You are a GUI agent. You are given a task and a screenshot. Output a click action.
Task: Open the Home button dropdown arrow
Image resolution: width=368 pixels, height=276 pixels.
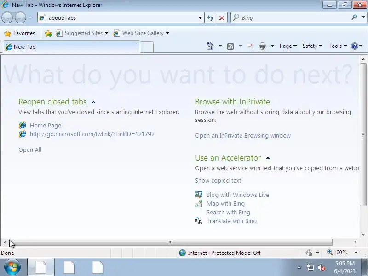tap(220, 46)
